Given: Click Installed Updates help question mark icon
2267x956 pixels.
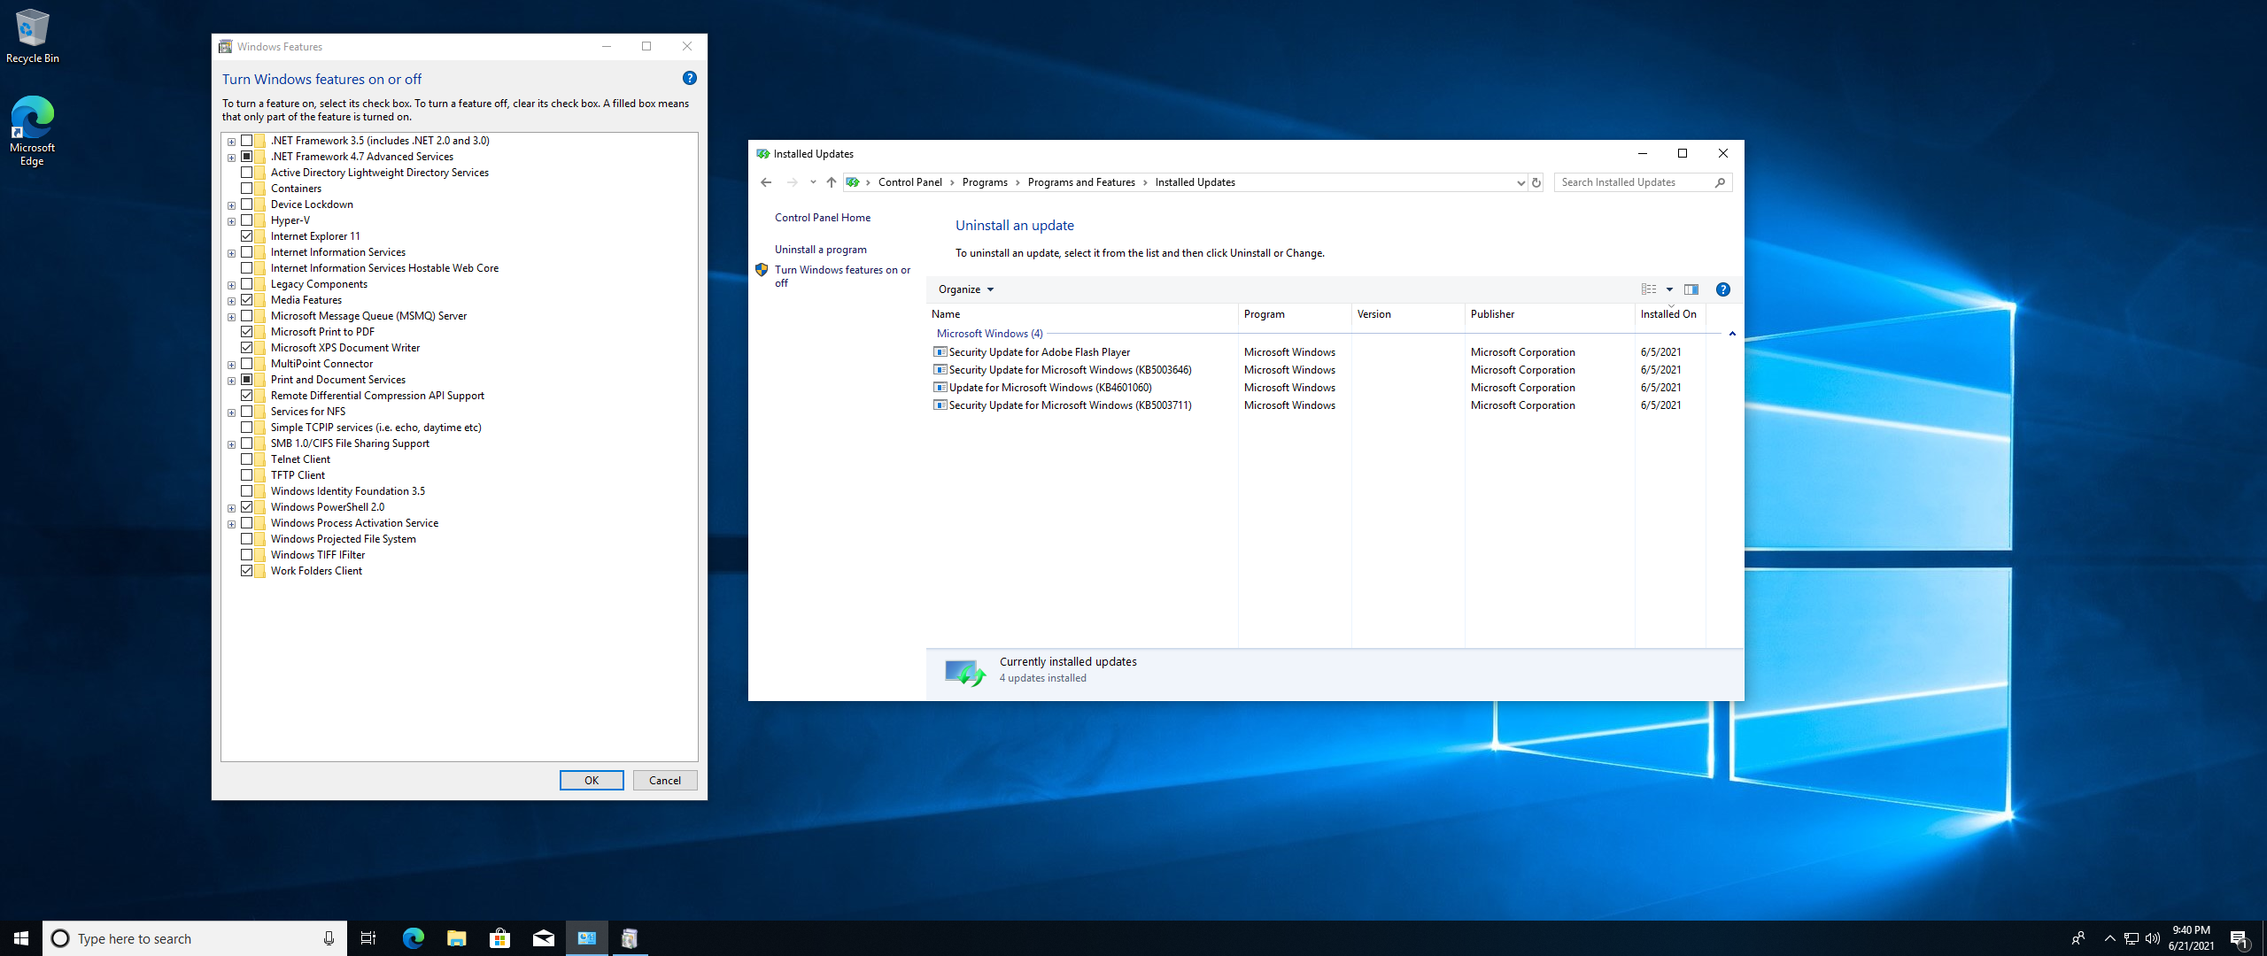Looking at the screenshot, I should [1723, 289].
